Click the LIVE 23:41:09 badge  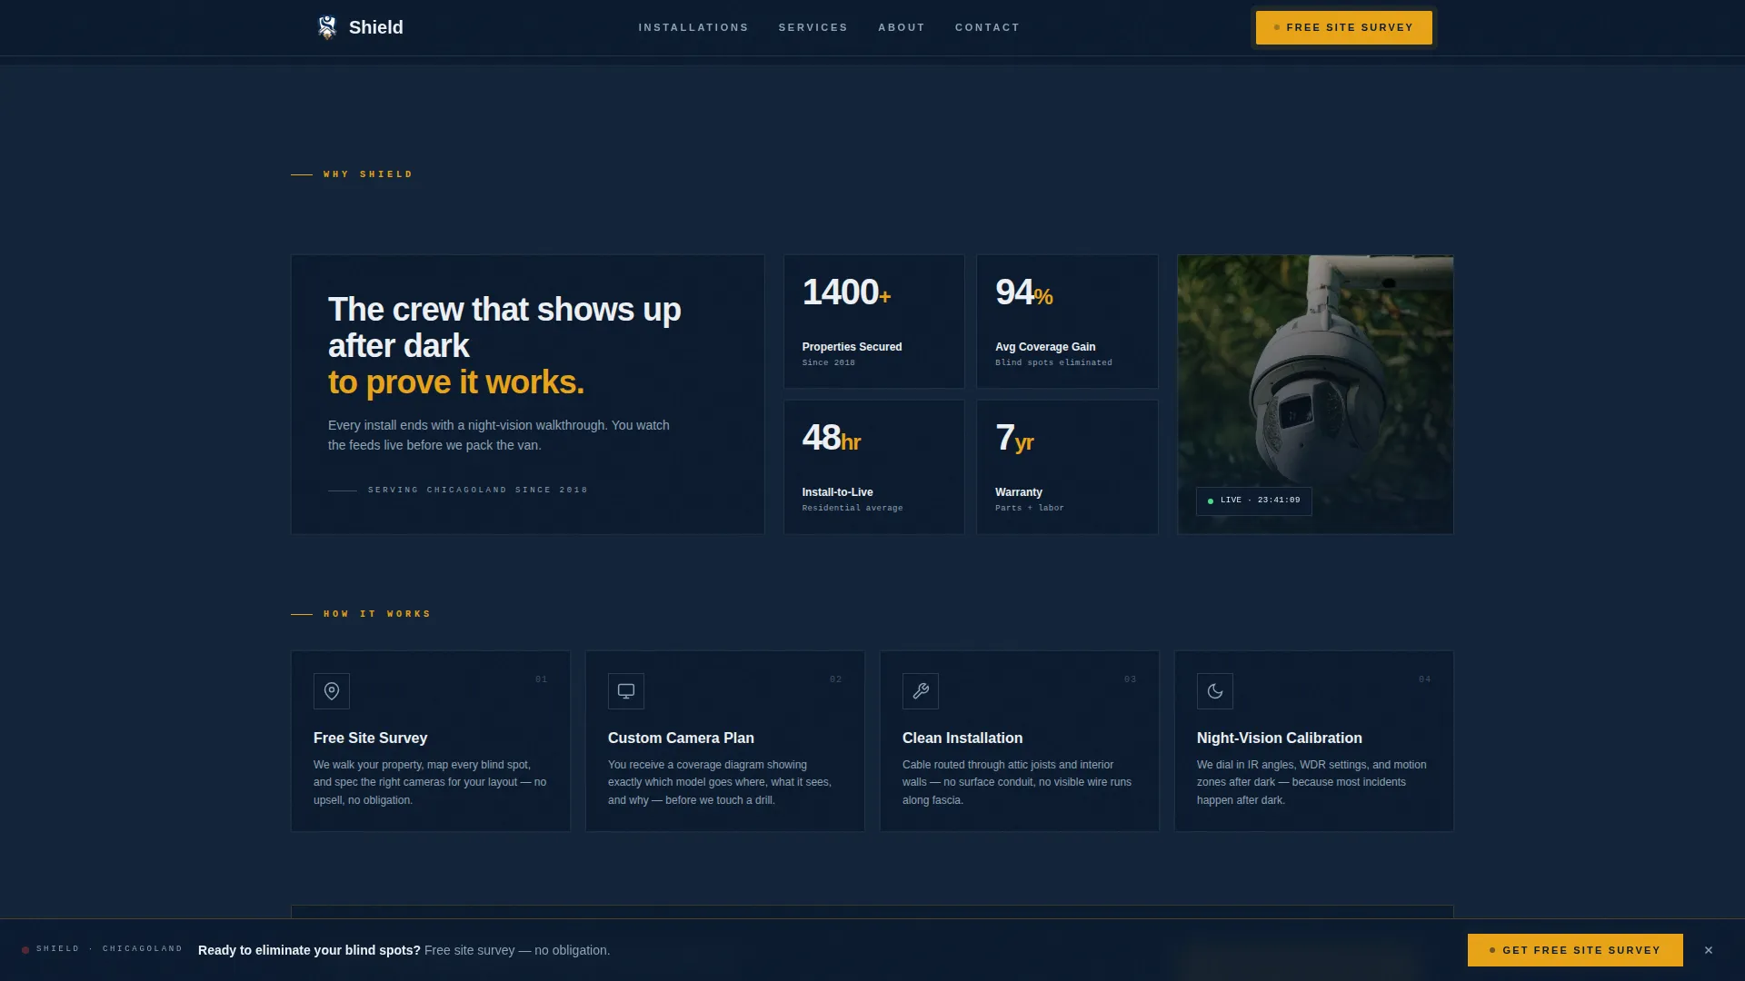point(1254,500)
